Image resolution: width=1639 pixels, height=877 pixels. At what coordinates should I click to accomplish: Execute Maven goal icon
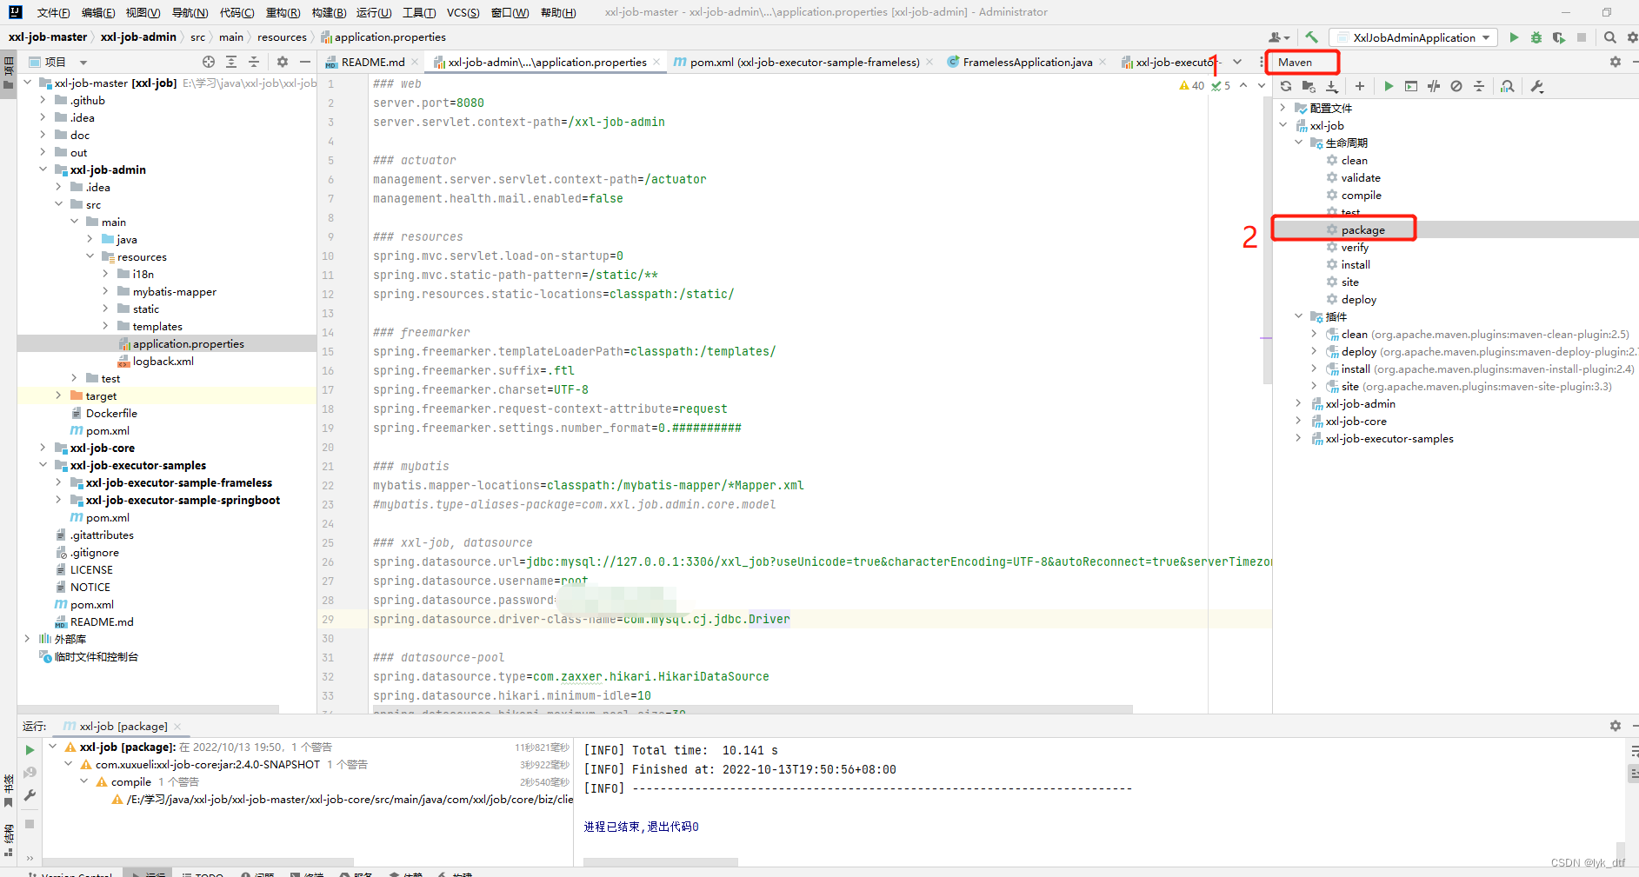point(1411,86)
